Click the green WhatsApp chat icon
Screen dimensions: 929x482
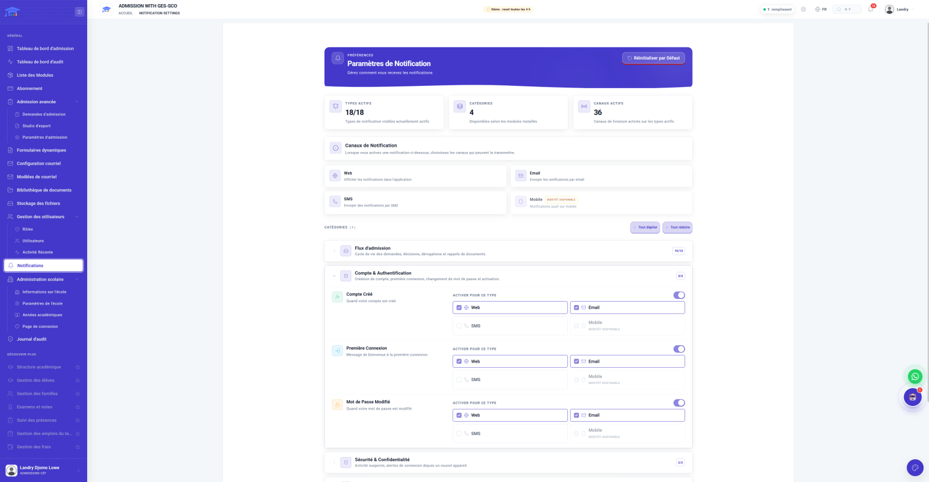point(915,376)
